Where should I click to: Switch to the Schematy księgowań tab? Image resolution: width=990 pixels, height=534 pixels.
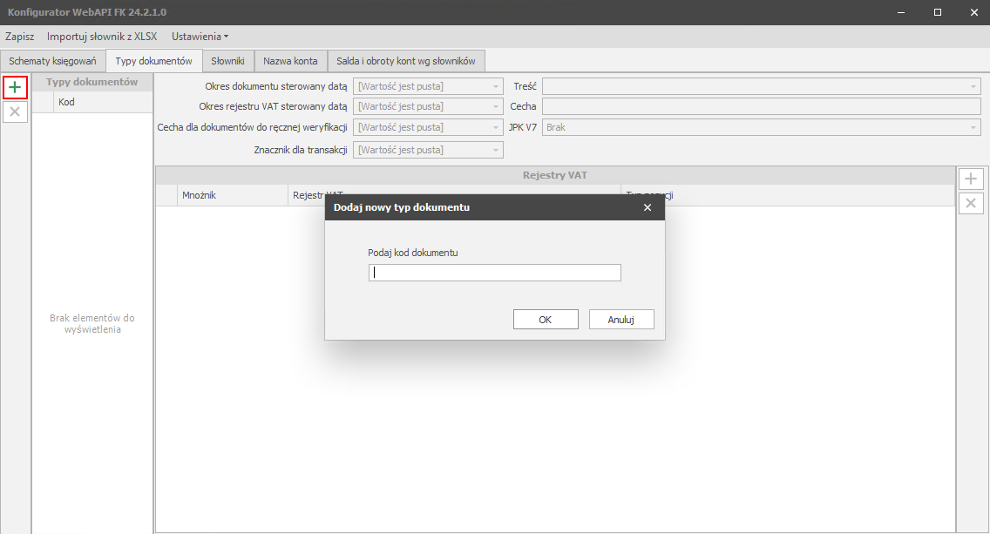[x=52, y=61]
